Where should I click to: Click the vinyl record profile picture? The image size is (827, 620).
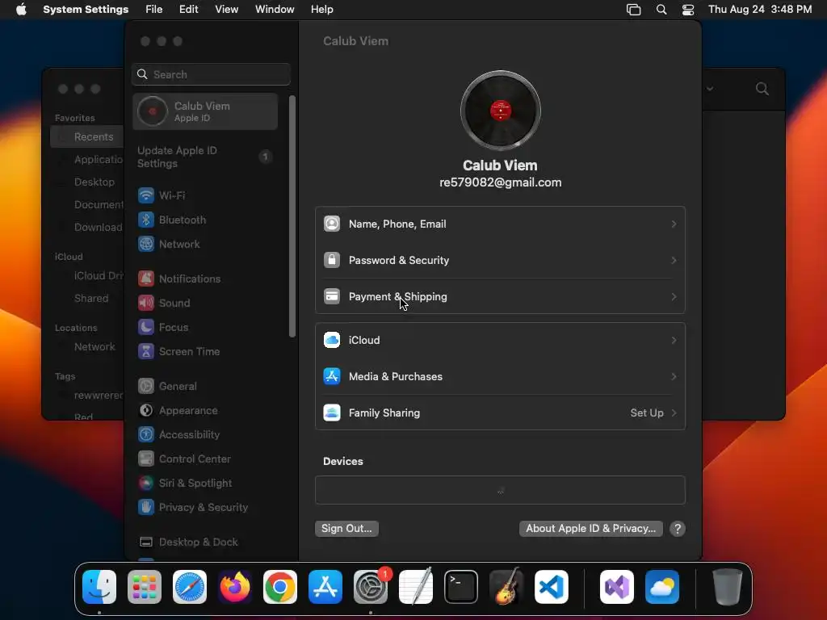tap(500, 111)
